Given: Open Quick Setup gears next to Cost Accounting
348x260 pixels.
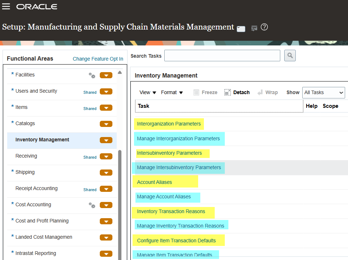Looking at the screenshot, I should [92, 205].
